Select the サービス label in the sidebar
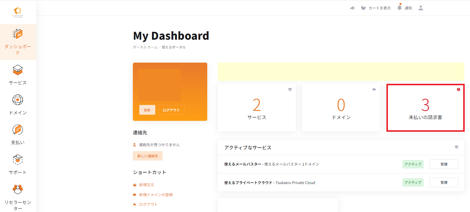Viewport: 470px width, 212px height. click(18, 83)
